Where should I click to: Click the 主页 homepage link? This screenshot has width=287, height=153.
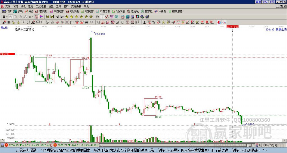click(272, 2)
